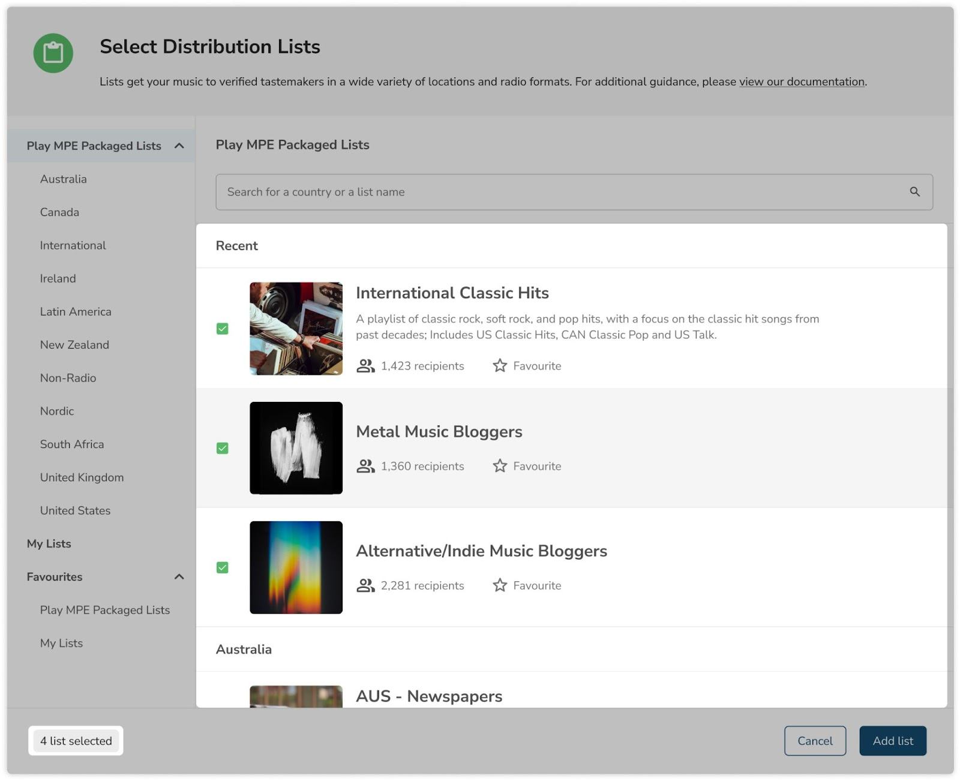
Task: Click the green clipboard icon in header
Action: [x=53, y=53]
